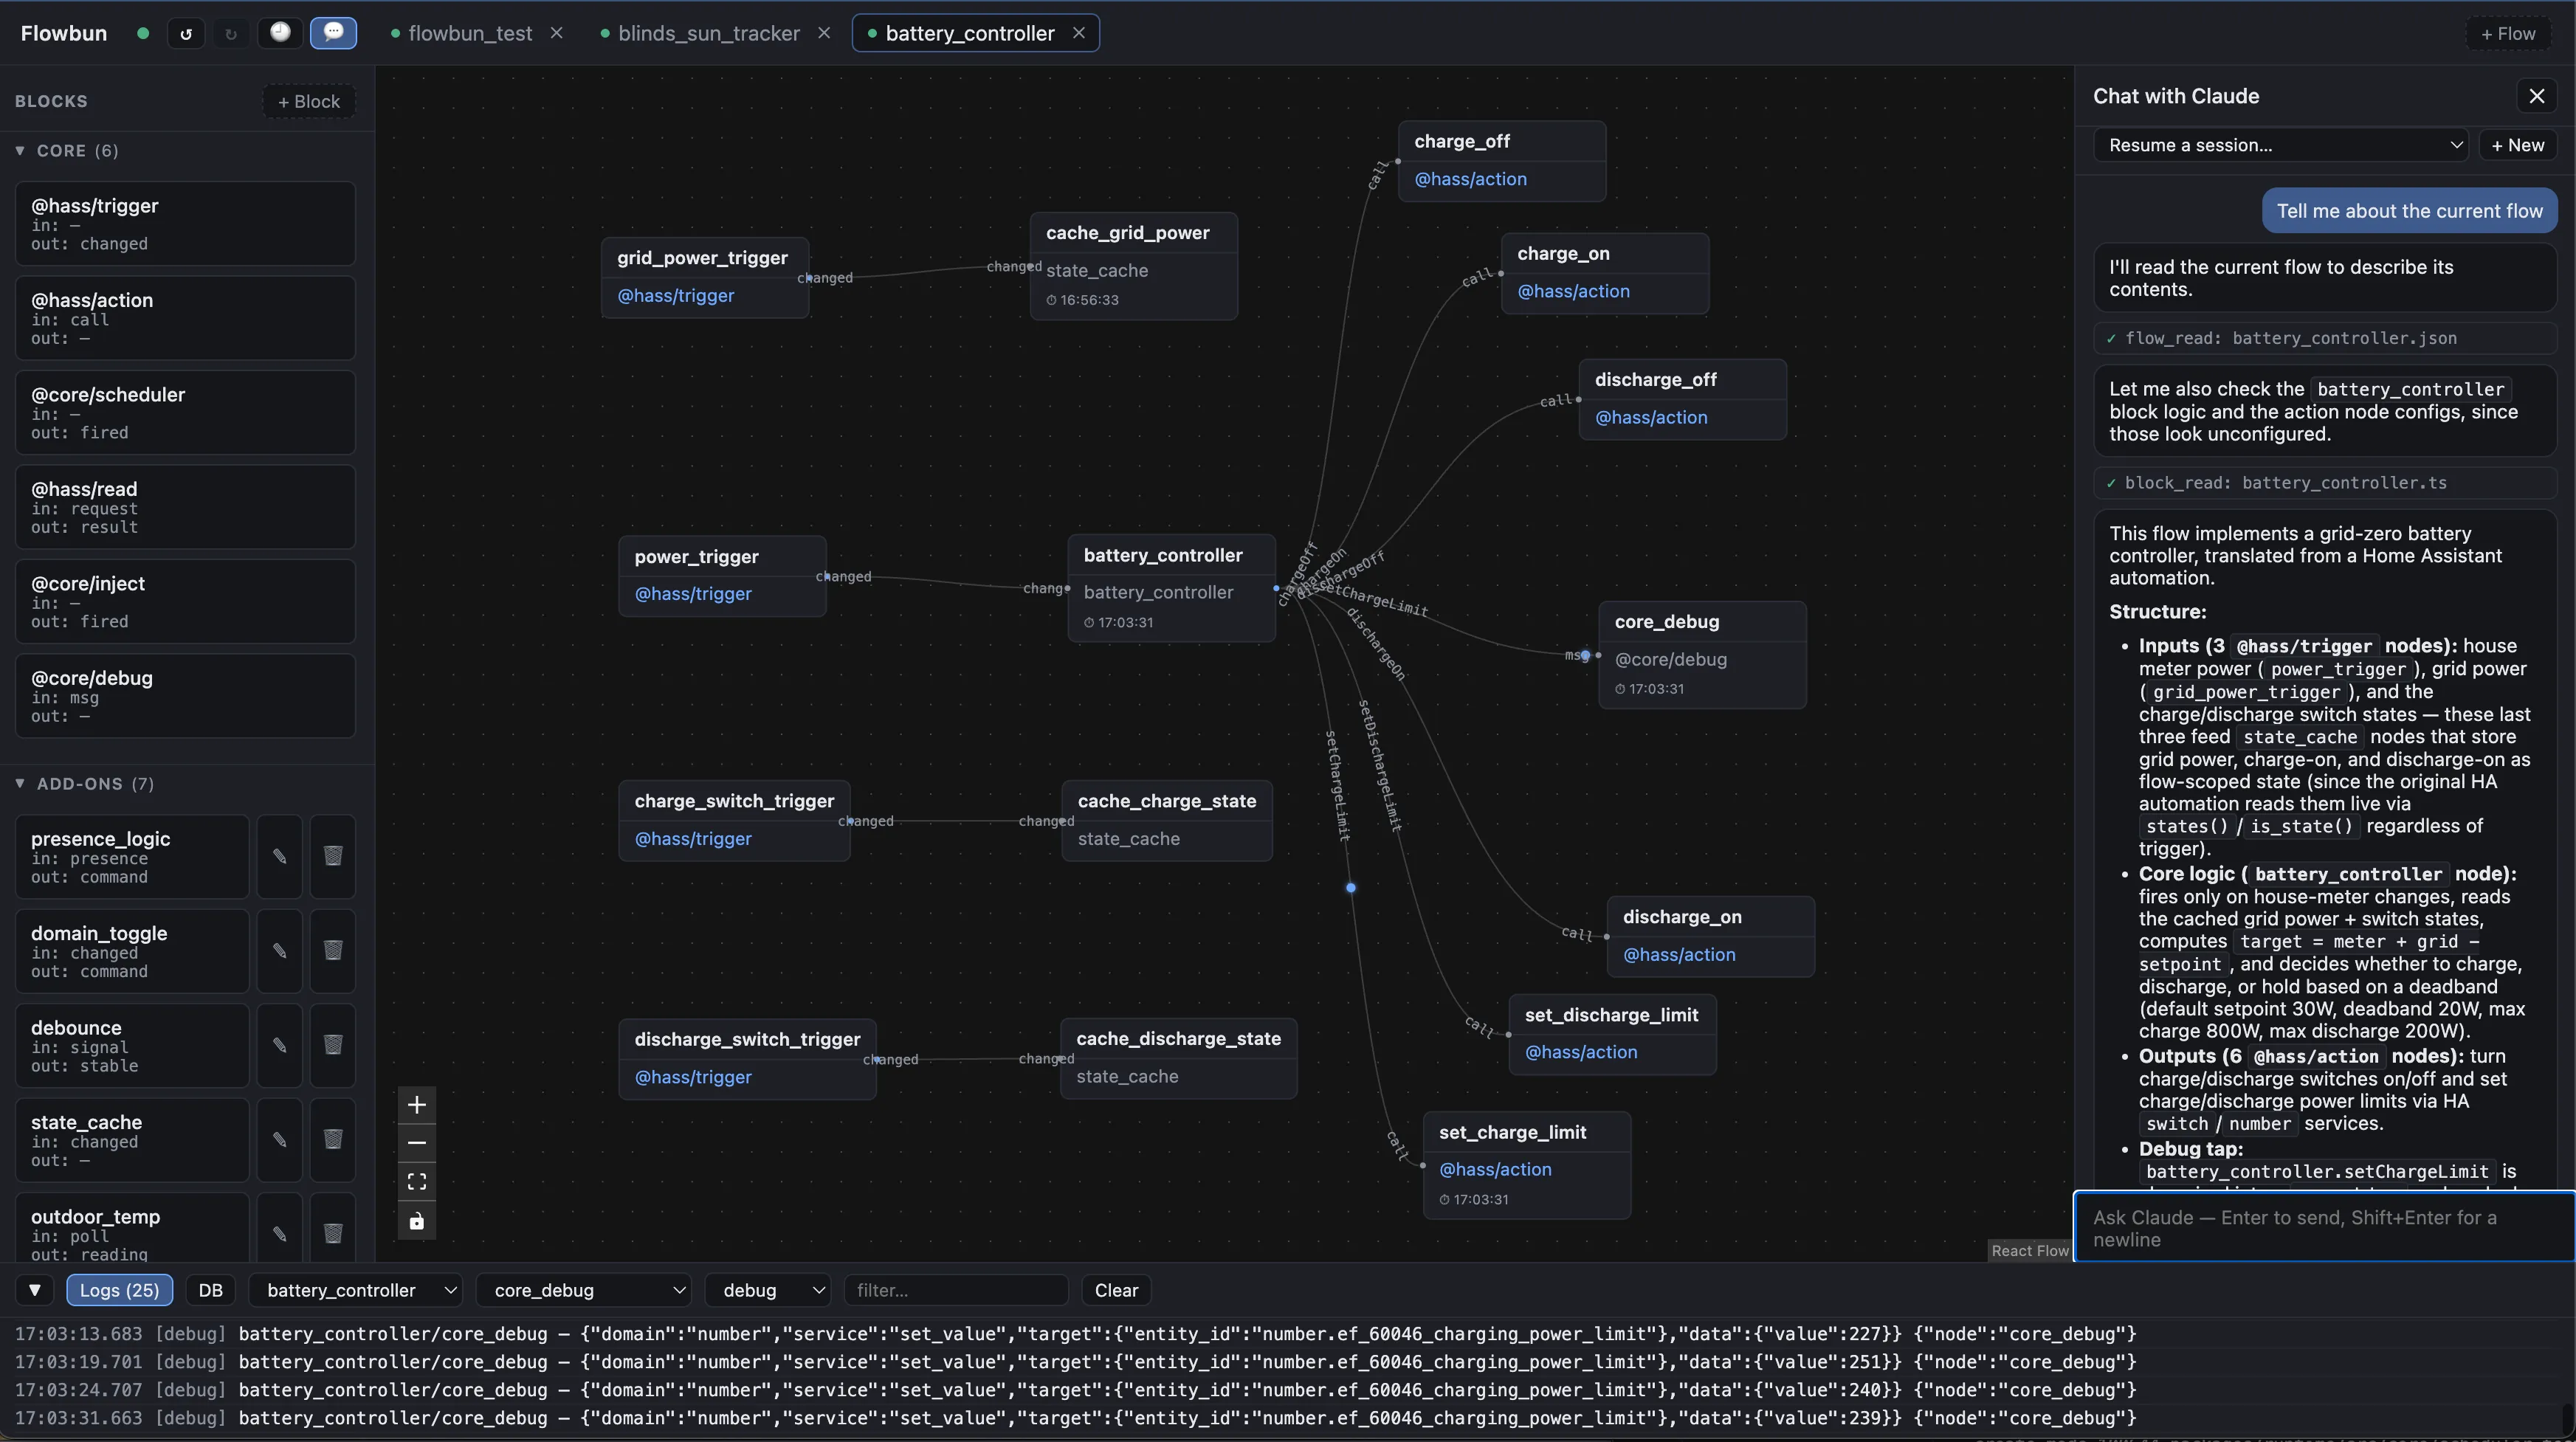This screenshot has width=2576, height=1442.
Task: Select the @hass/trigger block in the sidebar
Action: click(185, 223)
